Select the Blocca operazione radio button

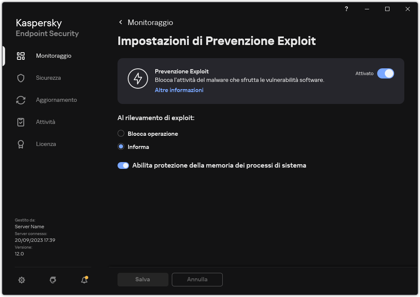(120, 133)
